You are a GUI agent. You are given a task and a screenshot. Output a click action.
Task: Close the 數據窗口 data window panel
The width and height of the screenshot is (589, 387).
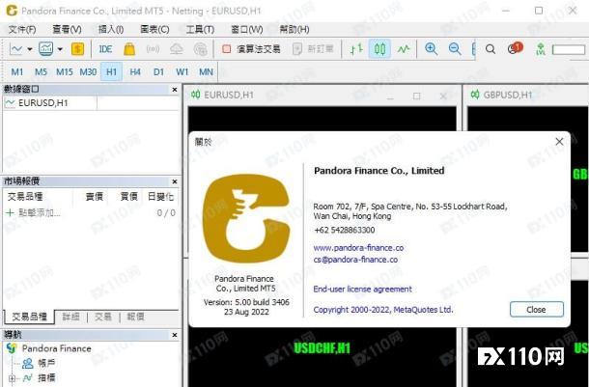(175, 90)
